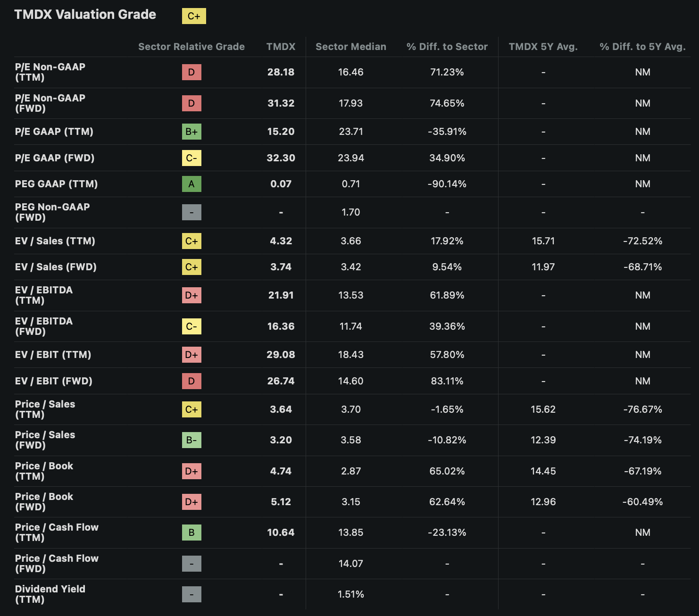Click the 5Y average value 12.39
The height and width of the screenshot is (616, 699).
tap(543, 440)
